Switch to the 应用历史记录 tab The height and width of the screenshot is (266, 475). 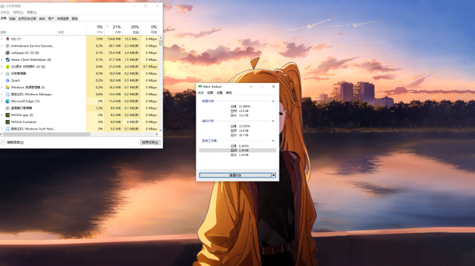point(27,19)
